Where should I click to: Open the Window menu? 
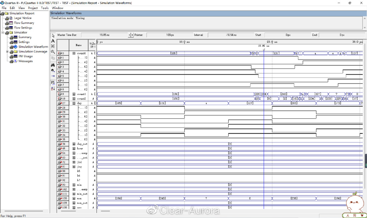click(57, 8)
